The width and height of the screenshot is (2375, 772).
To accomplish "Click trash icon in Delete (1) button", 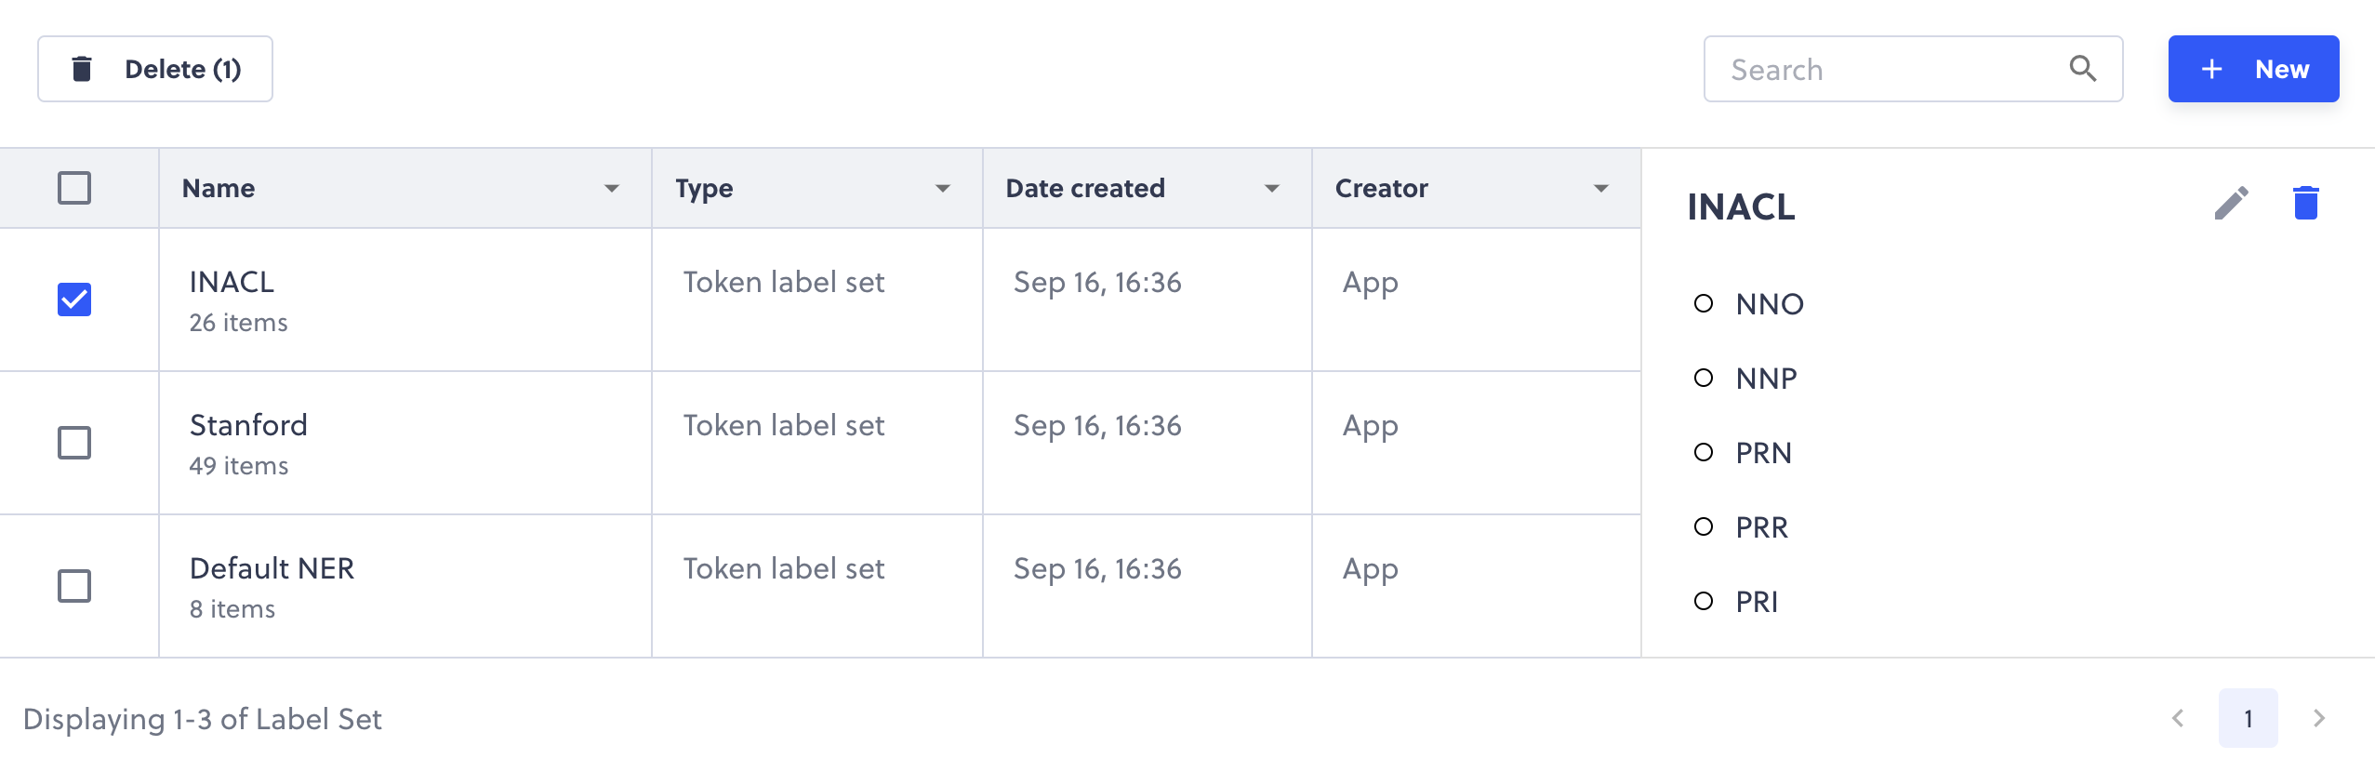I will (x=82, y=69).
